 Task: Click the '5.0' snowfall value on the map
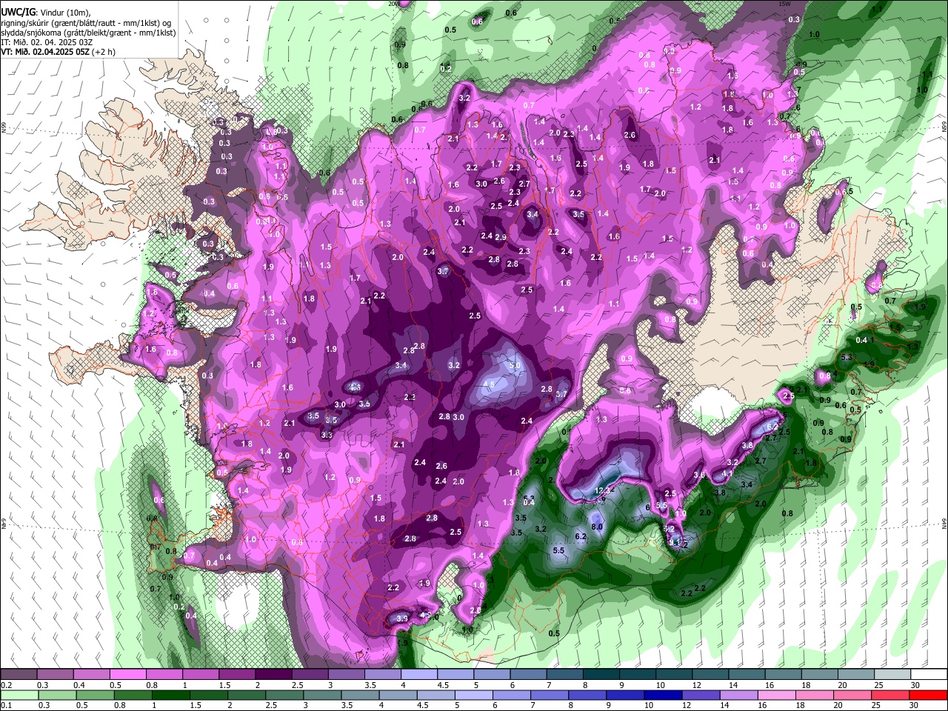pyautogui.click(x=515, y=366)
